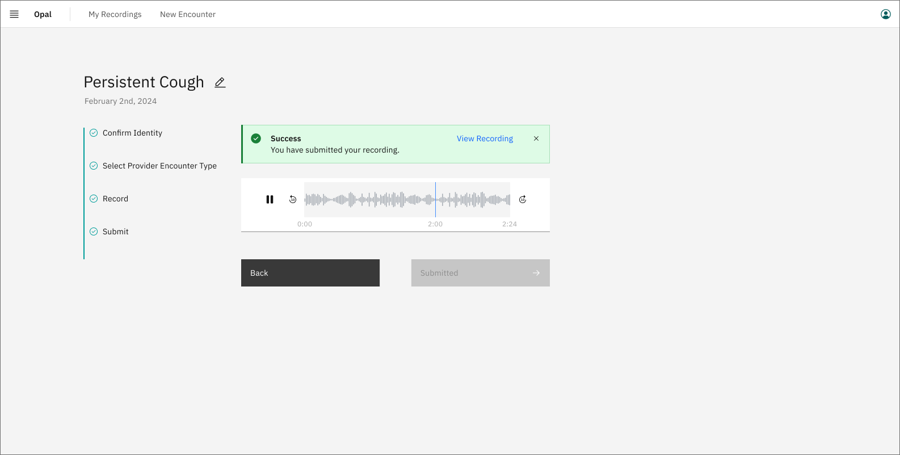Image resolution: width=900 pixels, height=455 pixels.
Task: Click the 2:24 end time label
Action: tap(510, 224)
